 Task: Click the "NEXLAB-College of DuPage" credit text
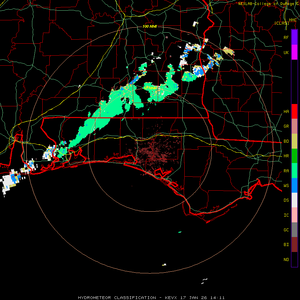tap(266, 4)
